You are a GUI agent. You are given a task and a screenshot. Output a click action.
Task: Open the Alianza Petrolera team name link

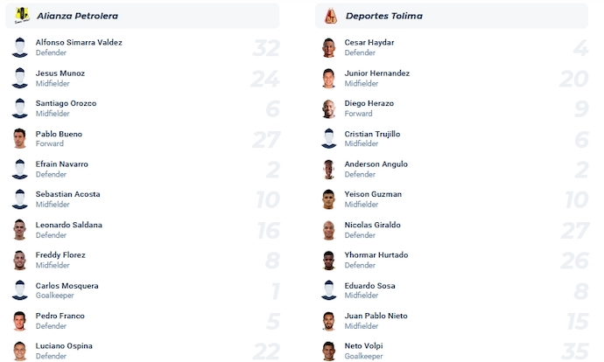[78, 16]
